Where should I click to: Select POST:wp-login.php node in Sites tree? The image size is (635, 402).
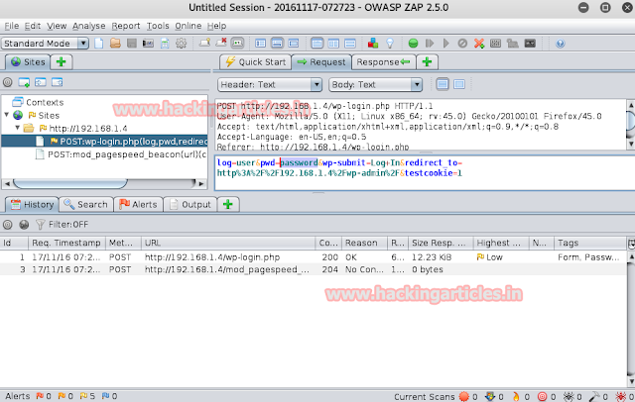104,141
